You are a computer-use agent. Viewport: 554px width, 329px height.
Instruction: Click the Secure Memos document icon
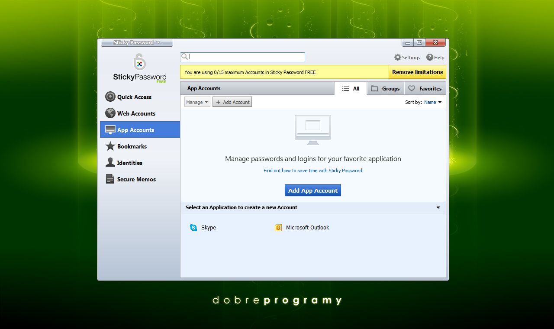point(110,179)
